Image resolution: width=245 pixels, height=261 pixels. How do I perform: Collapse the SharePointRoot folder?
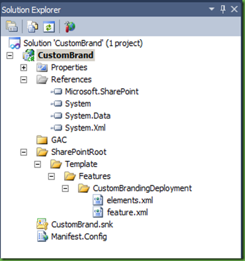coord(24,152)
